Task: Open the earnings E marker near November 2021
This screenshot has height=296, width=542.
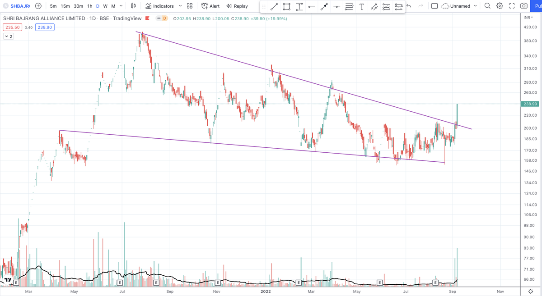Action: (217, 283)
